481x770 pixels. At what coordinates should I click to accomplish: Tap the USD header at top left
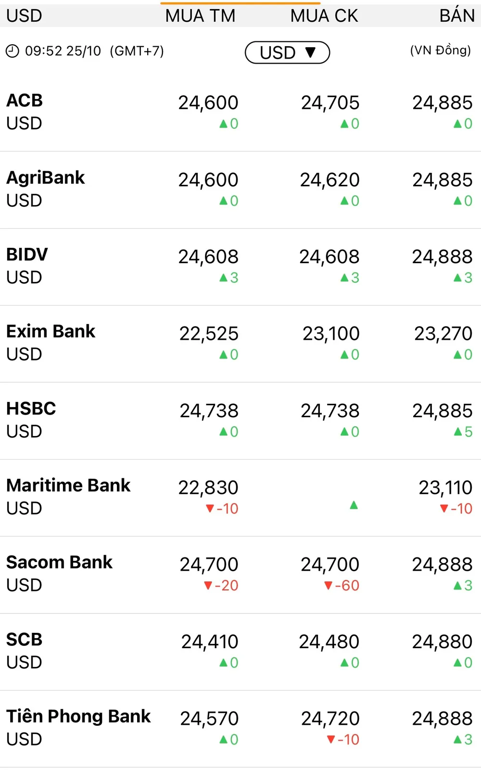[24, 15]
